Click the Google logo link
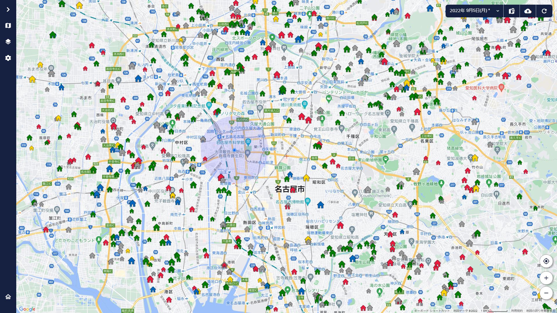Viewport: 557px width, 313px height. [x=27, y=309]
